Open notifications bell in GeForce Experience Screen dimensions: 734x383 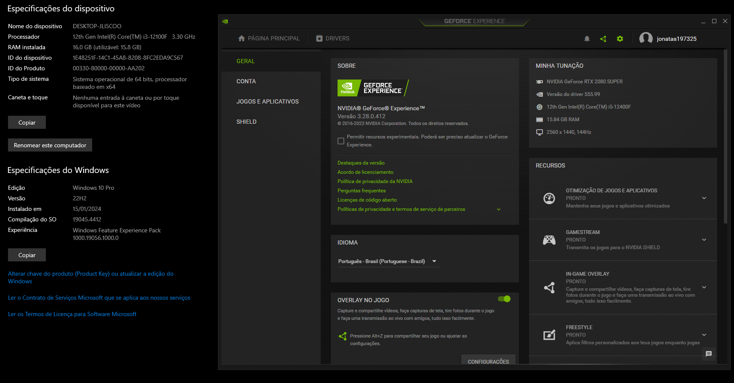tap(587, 39)
